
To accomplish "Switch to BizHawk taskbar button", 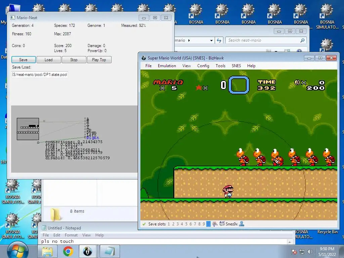I will (87, 251).
